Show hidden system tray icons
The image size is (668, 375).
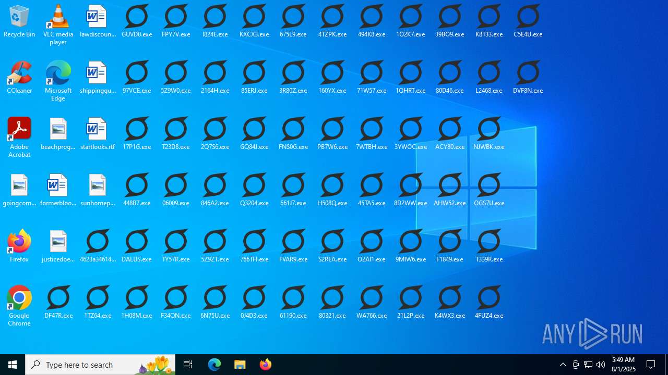point(563,365)
